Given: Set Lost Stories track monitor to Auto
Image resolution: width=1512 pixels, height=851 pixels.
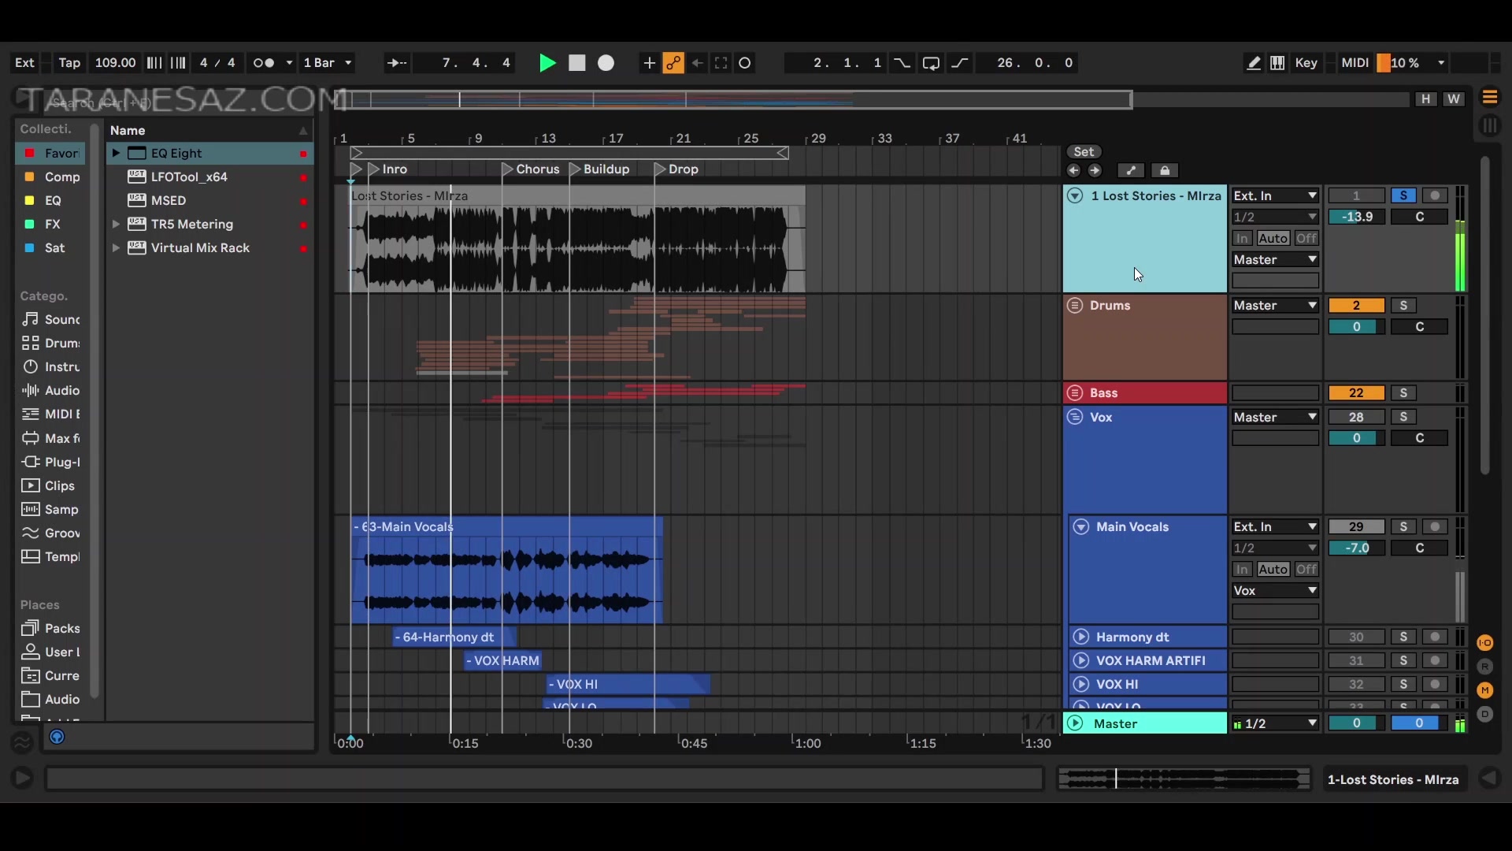Looking at the screenshot, I should point(1273,239).
